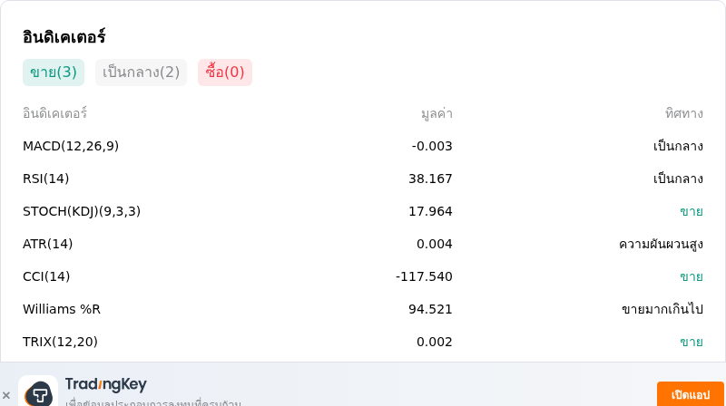
Task: Tap the orange เปิดแอป button
Action: pos(690,394)
